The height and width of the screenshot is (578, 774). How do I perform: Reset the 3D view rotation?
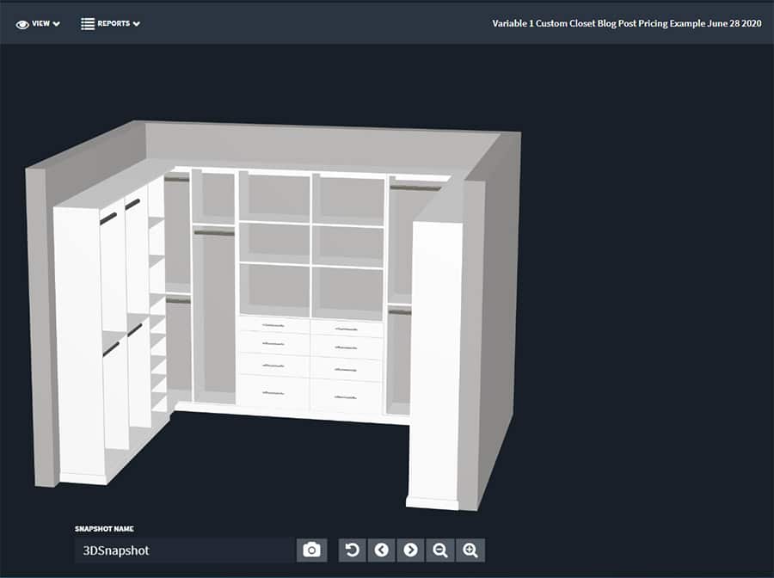[x=352, y=550]
